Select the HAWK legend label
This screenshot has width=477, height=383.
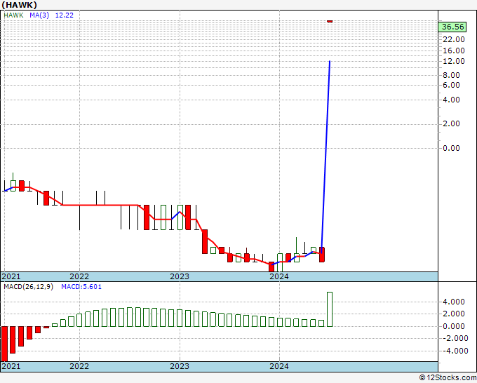click(14, 15)
